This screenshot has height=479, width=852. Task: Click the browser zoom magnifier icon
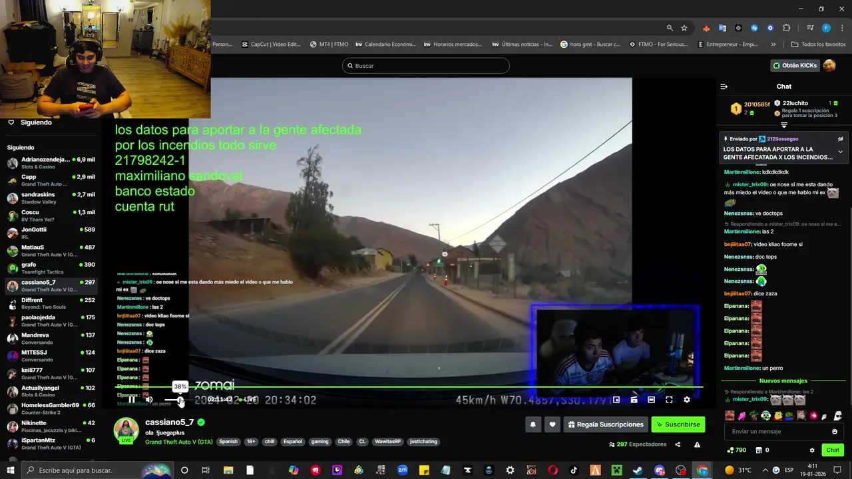[x=670, y=28]
